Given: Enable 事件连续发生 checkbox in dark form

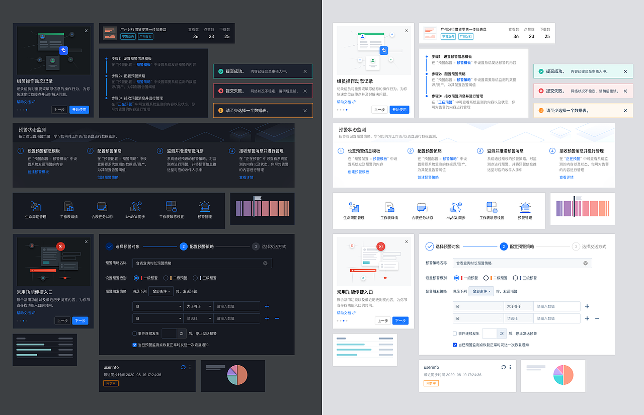Looking at the screenshot, I should pos(135,334).
